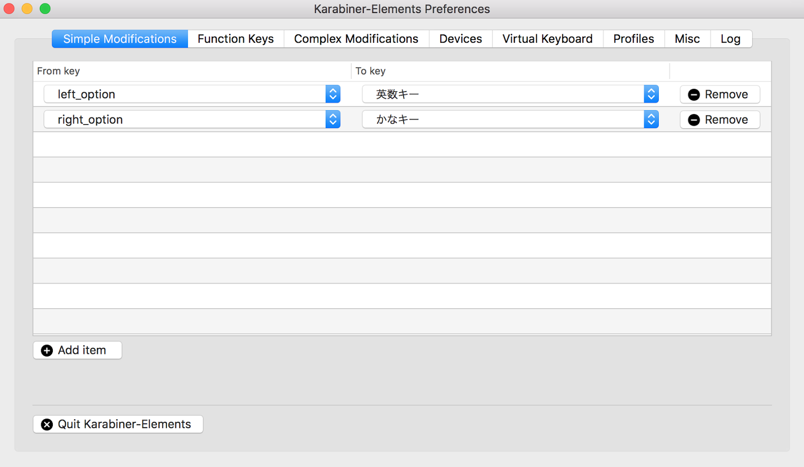Click the From key column header
Image resolution: width=804 pixels, height=467 pixels.
[192, 71]
